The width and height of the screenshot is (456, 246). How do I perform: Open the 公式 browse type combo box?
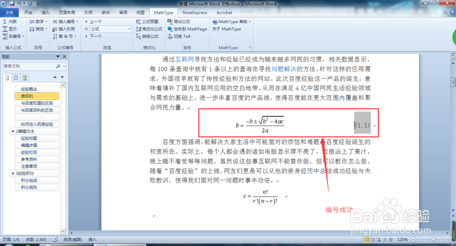[x=110, y=29]
